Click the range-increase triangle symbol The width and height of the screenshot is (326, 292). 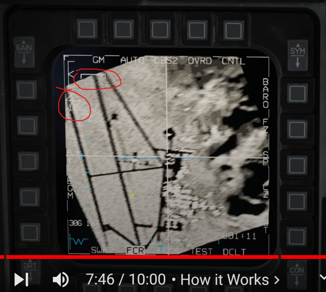73,97
